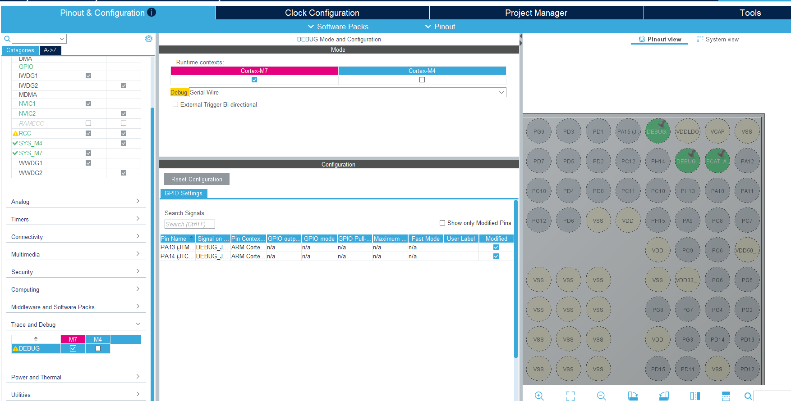Open the gear settings icon in categories panel
The image size is (791, 401).
click(x=149, y=39)
